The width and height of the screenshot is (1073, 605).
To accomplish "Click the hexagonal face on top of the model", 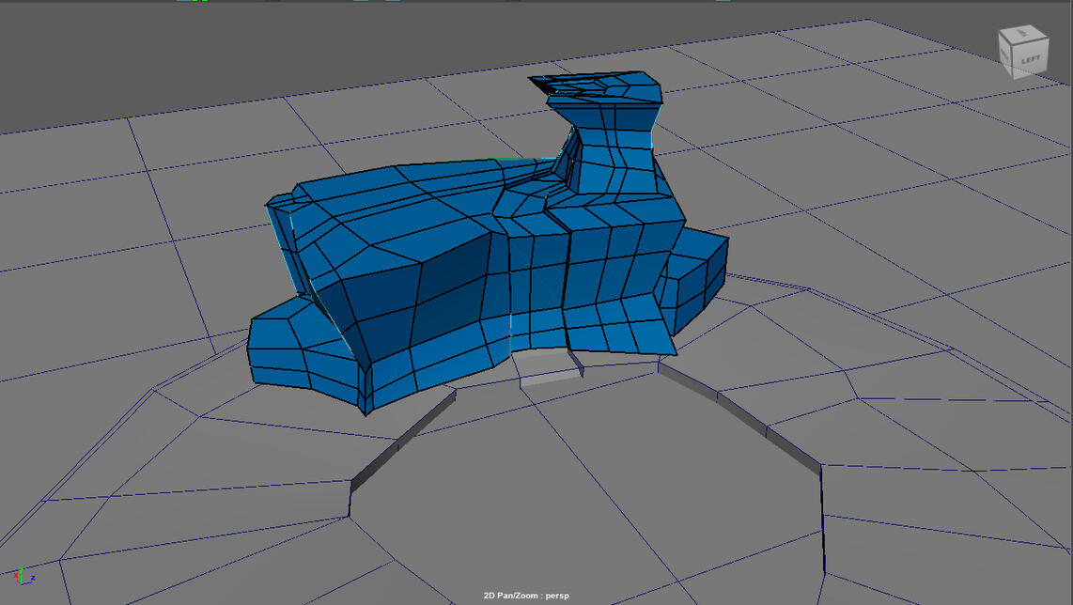I will (524, 200).
